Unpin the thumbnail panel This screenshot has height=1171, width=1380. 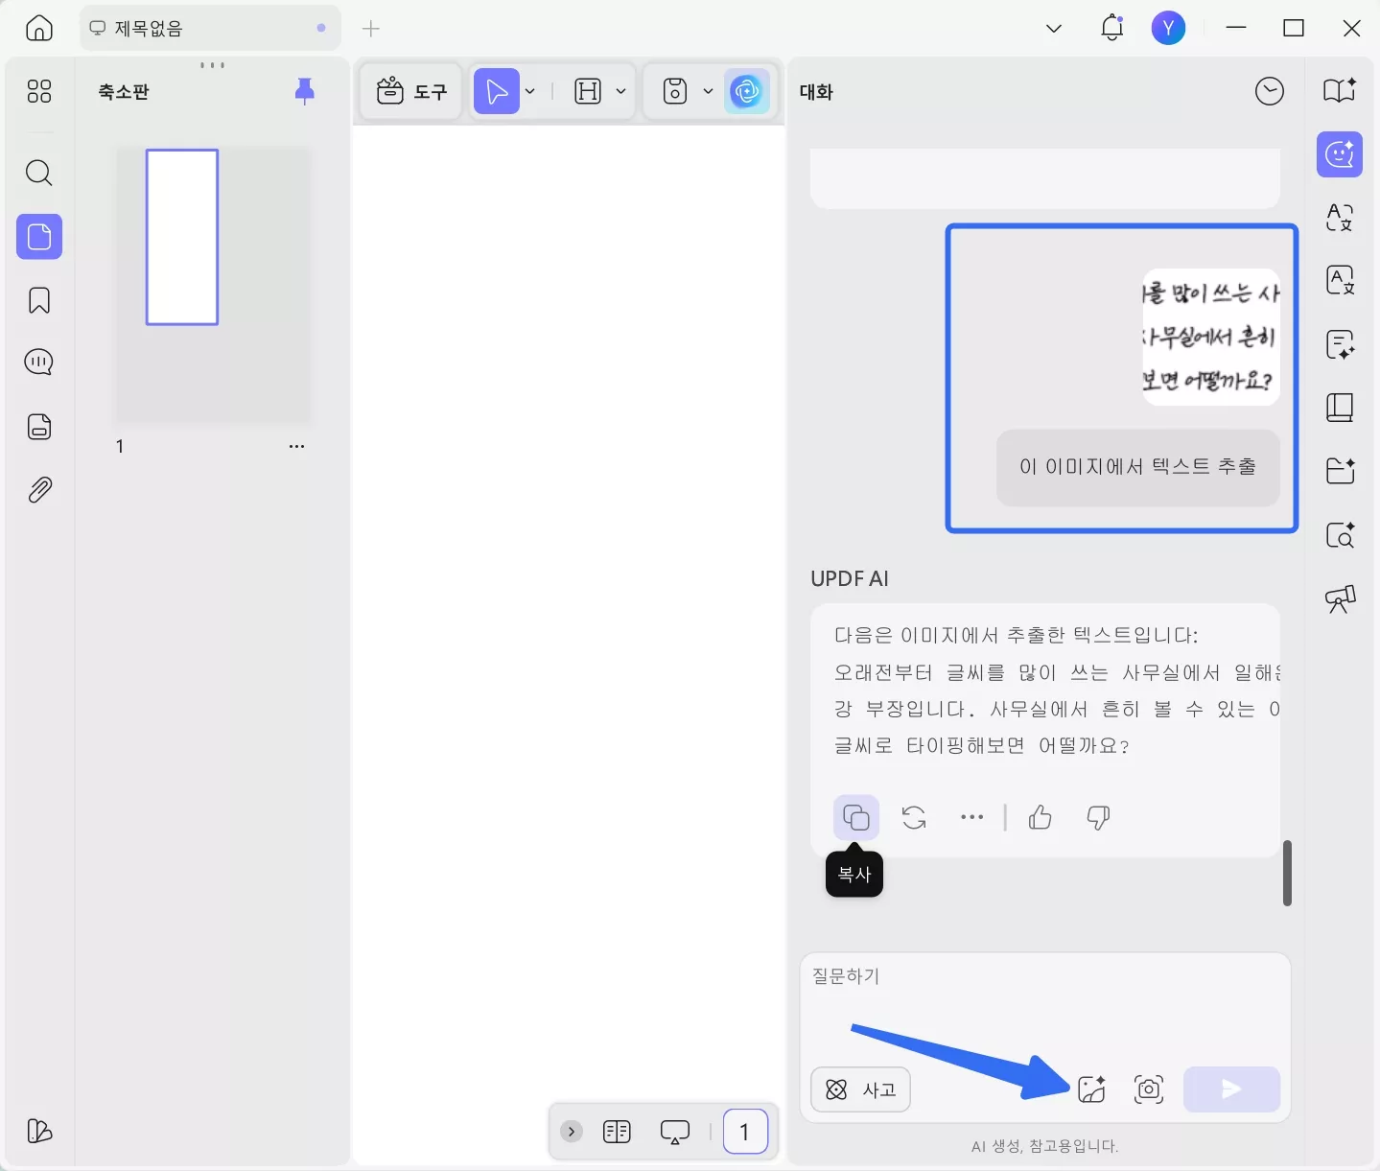pyautogui.click(x=305, y=90)
